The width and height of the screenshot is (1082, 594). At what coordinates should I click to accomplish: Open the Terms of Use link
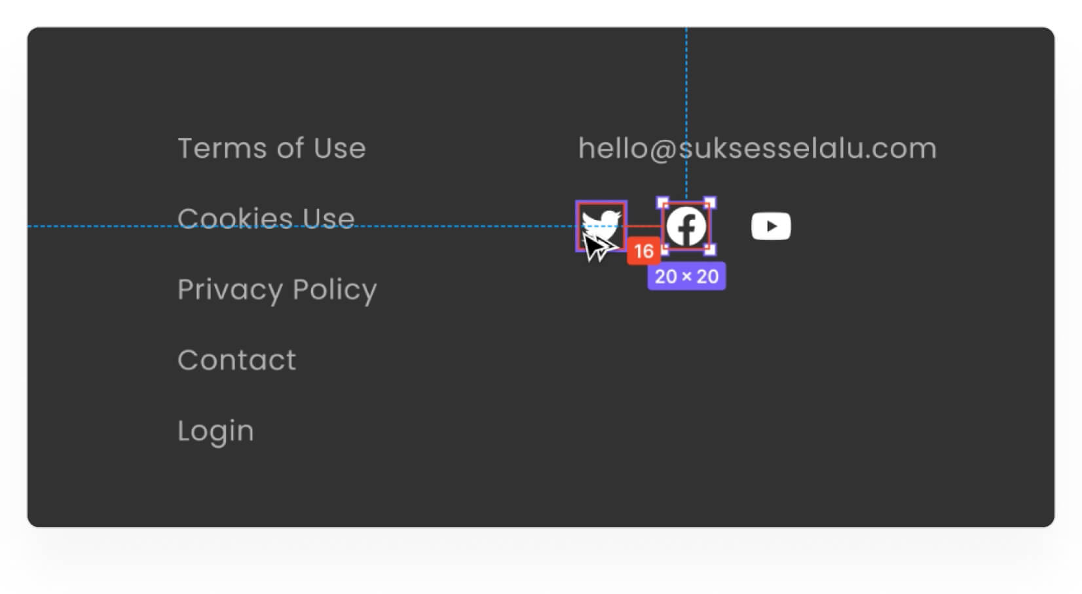click(271, 148)
